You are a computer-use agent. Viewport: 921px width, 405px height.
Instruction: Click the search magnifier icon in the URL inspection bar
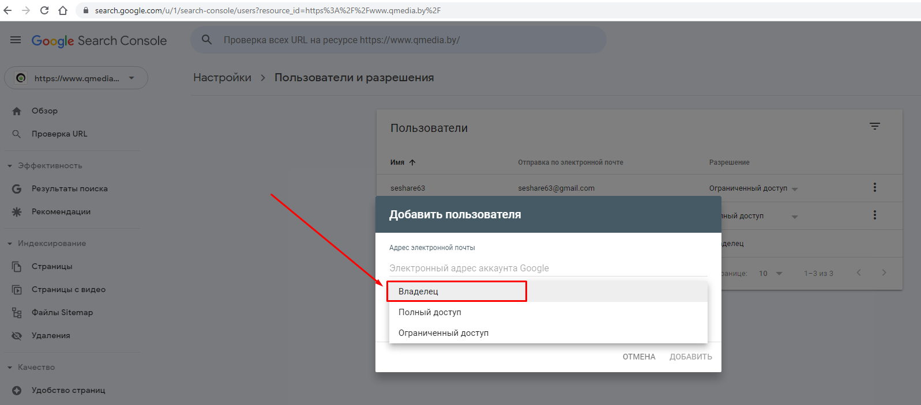click(206, 40)
